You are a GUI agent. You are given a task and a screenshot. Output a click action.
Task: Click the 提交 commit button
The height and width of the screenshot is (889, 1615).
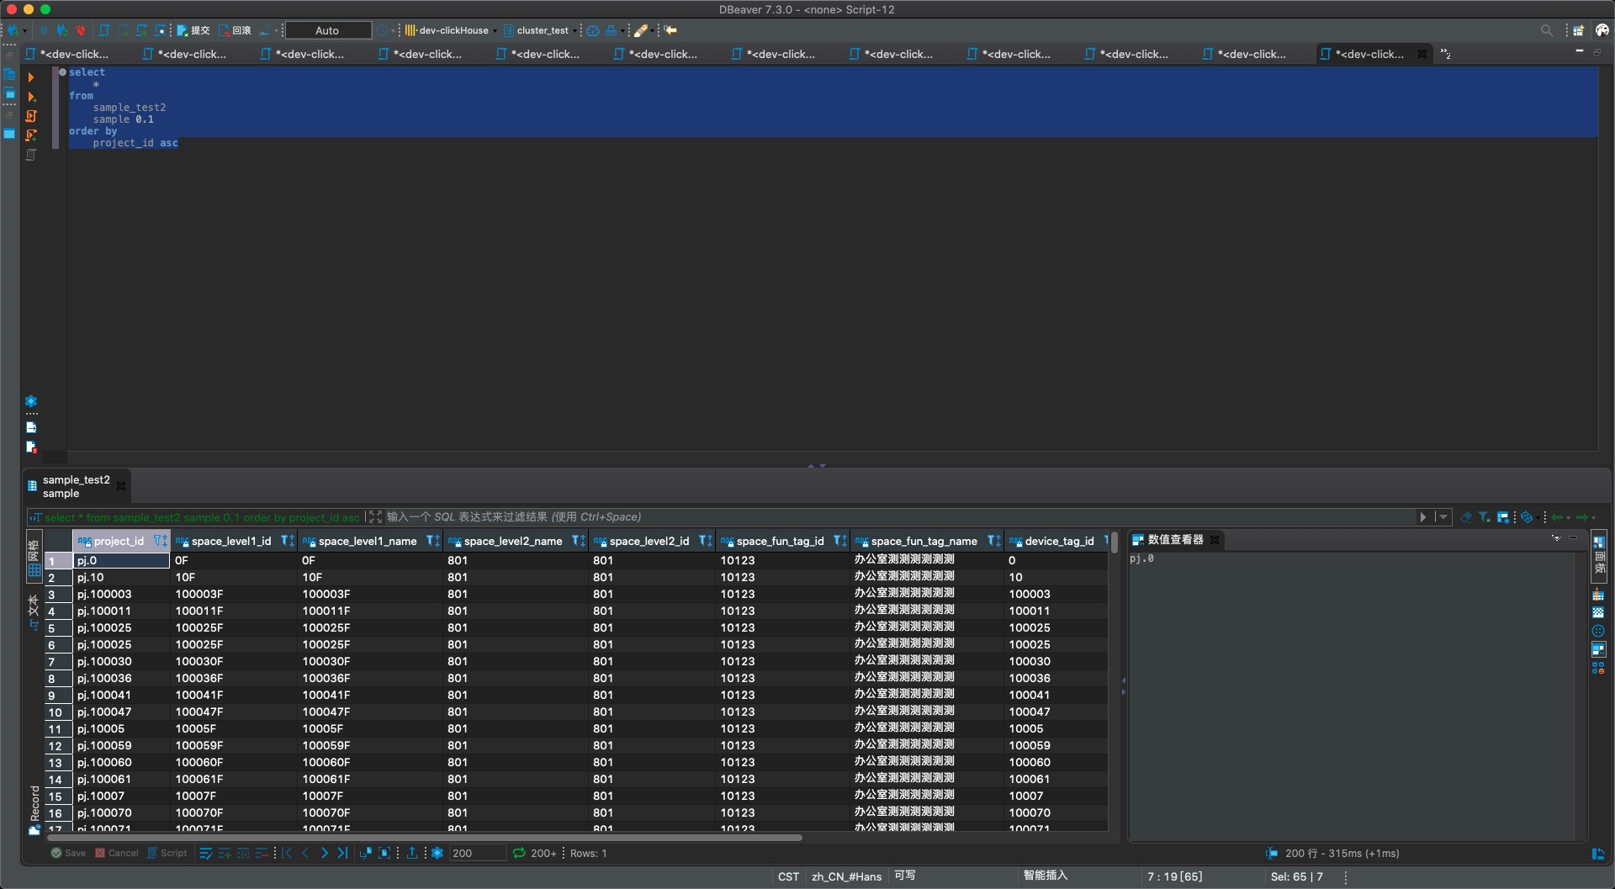click(193, 30)
